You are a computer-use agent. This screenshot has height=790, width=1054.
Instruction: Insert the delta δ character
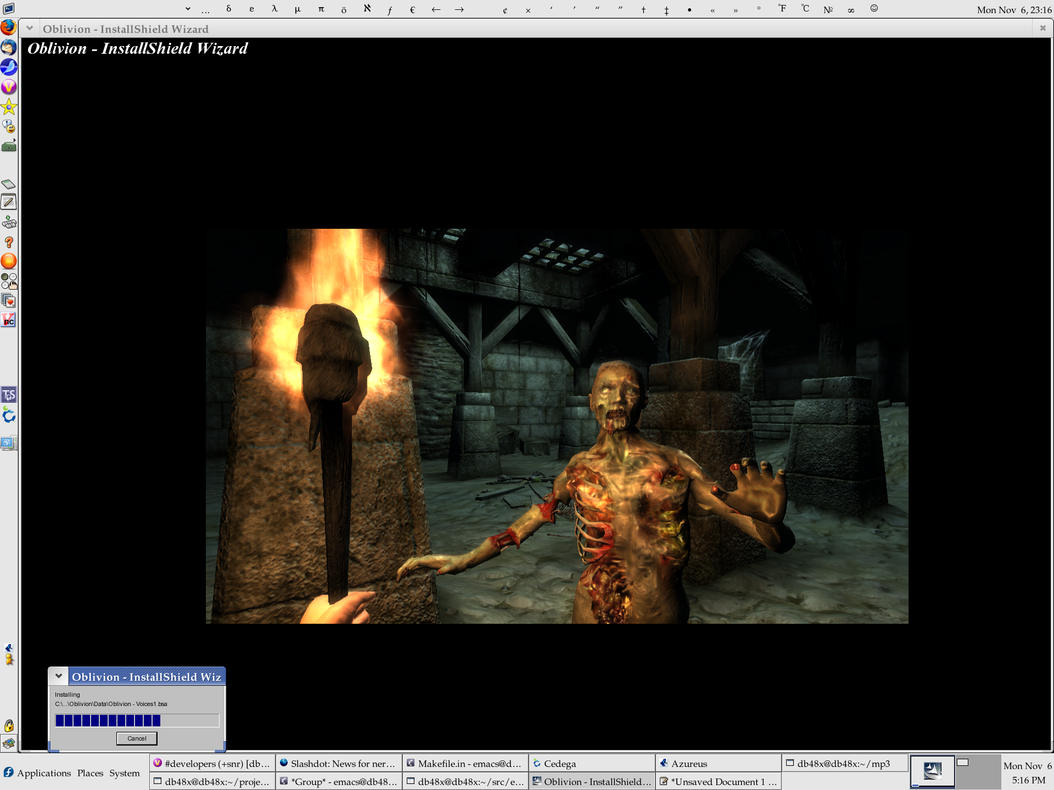(x=228, y=9)
